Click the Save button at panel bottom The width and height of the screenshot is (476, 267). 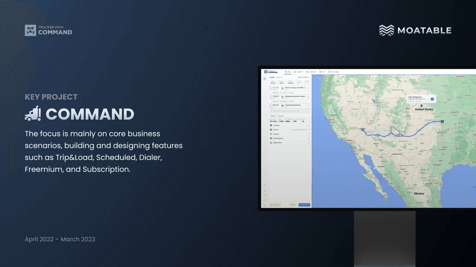(293, 205)
